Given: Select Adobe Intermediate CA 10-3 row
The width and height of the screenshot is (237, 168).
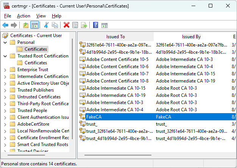Looking at the screenshot, I should [x=157, y=103].
